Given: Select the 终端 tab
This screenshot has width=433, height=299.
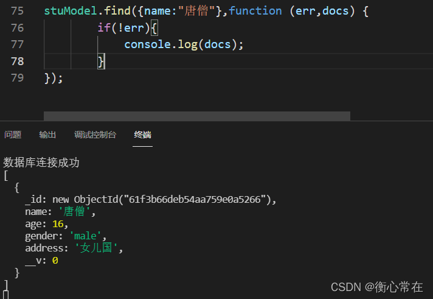Looking at the screenshot, I should (142, 135).
